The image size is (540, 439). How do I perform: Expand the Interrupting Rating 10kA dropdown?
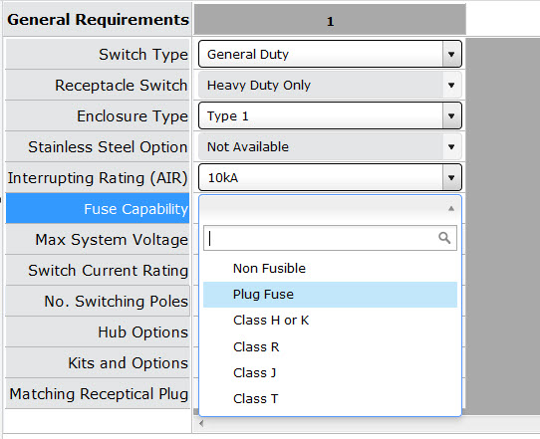point(330,177)
